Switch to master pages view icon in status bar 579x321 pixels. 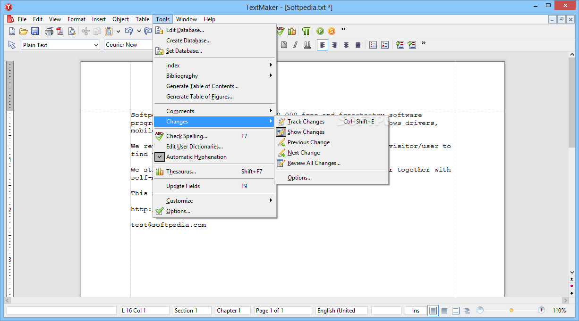(456, 310)
